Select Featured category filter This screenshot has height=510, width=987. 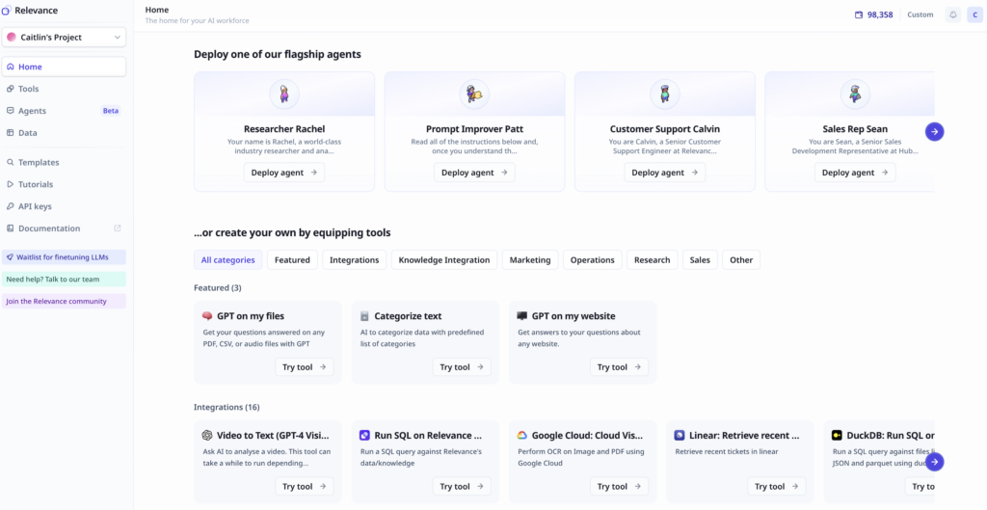(x=292, y=260)
